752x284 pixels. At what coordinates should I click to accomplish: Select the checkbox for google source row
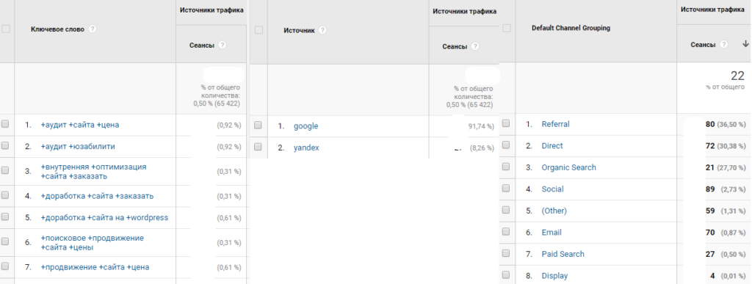click(x=258, y=125)
